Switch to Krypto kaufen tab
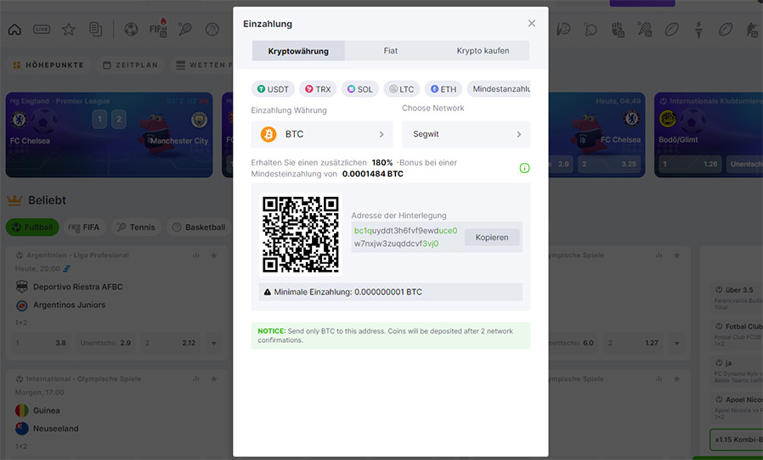Screen dimensions: 763x460 click(x=483, y=51)
